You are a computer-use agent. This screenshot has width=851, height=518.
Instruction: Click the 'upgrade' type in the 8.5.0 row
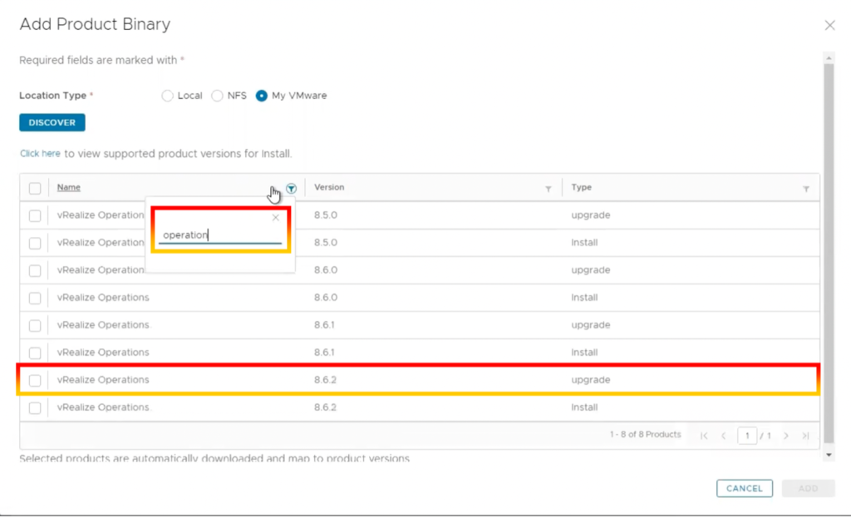click(591, 215)
